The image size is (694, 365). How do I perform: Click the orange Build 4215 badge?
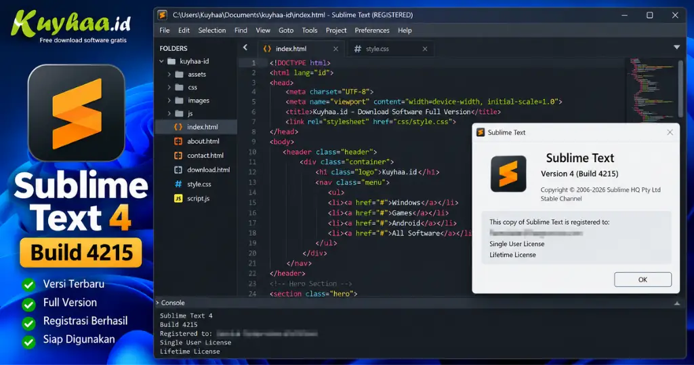coord(81,253)
